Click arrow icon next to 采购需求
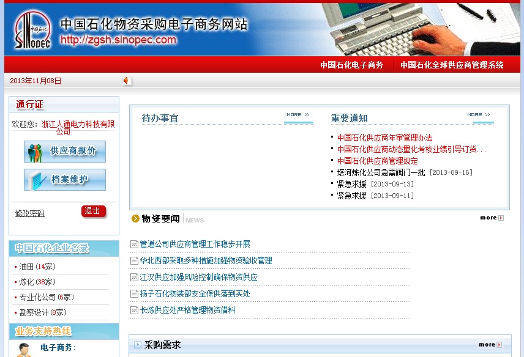The image size is (524, 357). 138,345
